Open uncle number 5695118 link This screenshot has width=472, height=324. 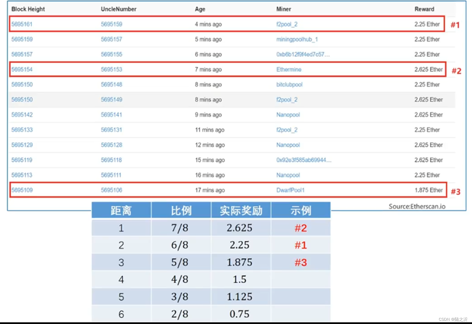click(111, 160)
